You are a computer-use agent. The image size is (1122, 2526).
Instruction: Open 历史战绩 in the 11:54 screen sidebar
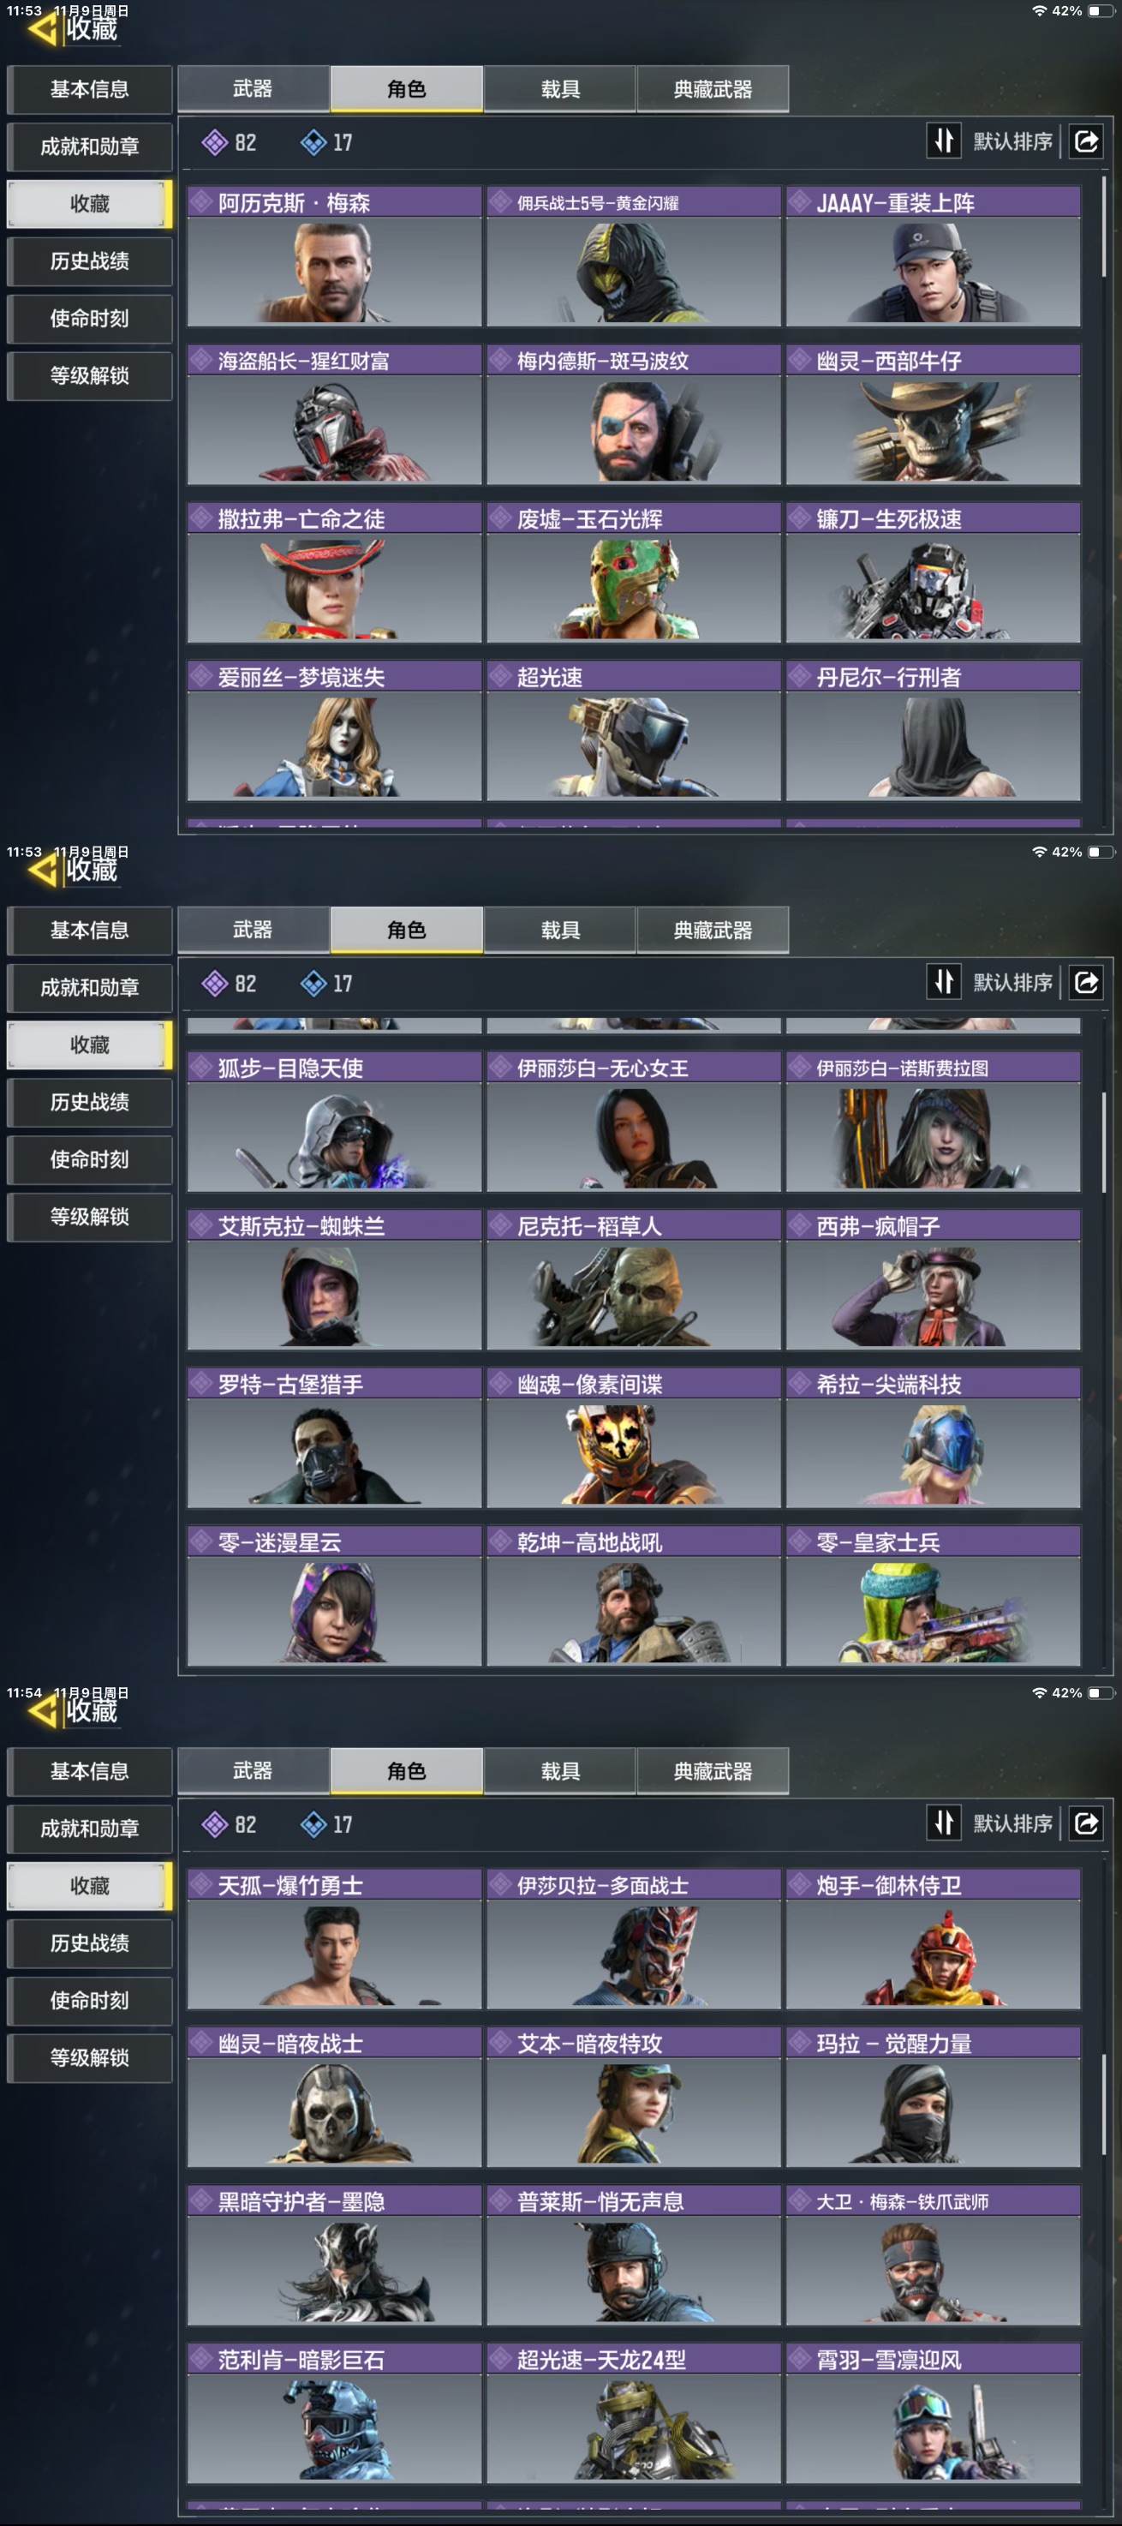pos(89,1942)
